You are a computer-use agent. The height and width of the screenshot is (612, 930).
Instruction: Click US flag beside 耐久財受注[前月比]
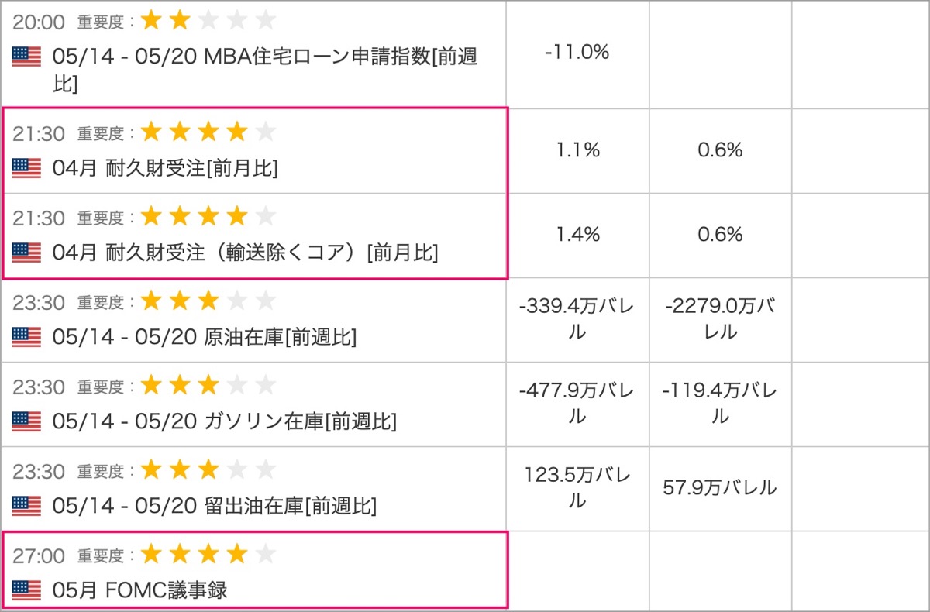pyautogui.click(x=26, y=167)
